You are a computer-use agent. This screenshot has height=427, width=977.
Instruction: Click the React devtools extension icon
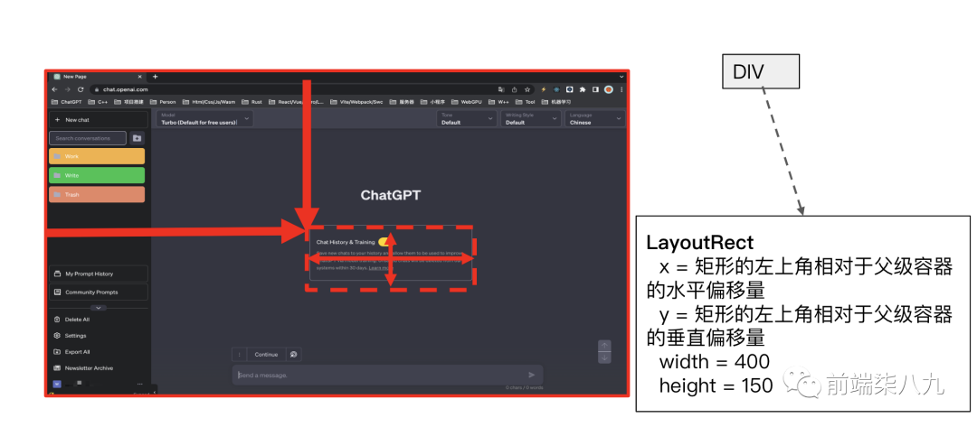[556, 89]
